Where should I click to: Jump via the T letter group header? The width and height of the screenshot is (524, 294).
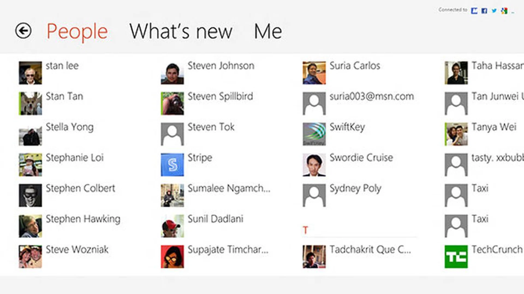pos(305,230)
